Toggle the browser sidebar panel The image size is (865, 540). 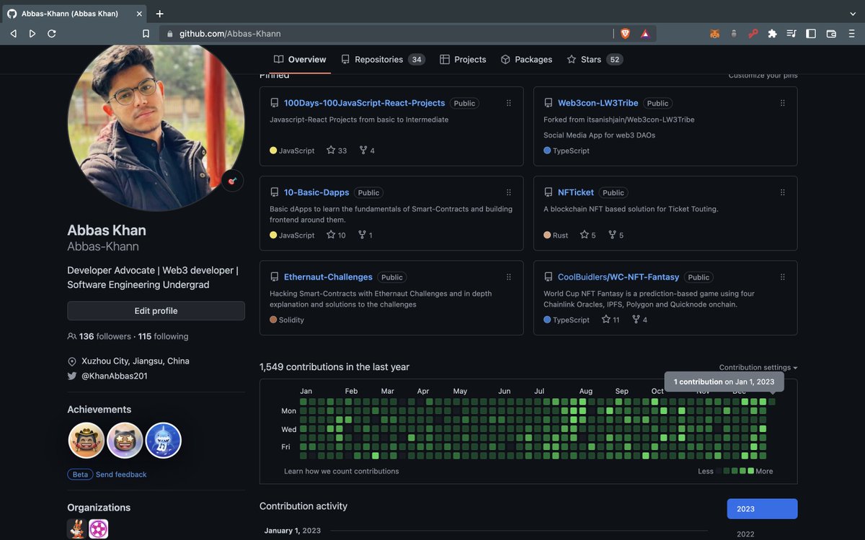811,33
